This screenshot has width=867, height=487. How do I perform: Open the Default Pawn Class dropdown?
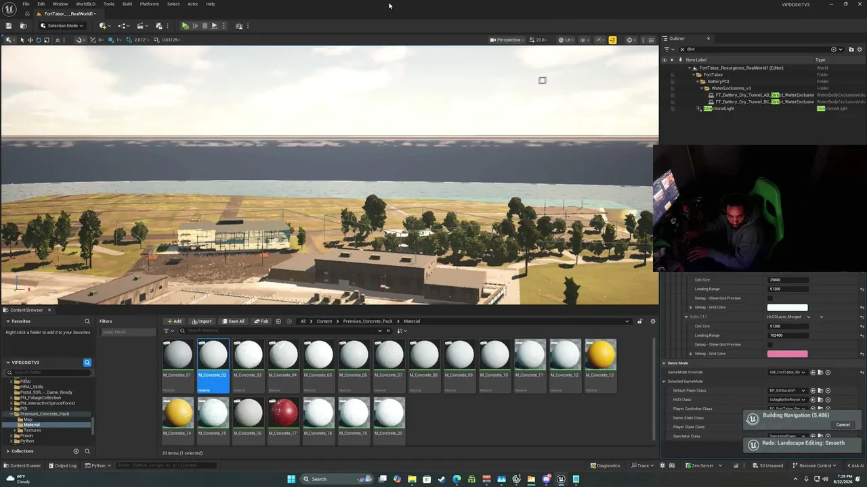coord(788,390)
